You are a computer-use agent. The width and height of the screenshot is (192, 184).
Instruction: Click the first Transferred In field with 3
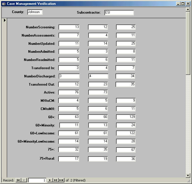pyautogui.click(x=69, y=68)
